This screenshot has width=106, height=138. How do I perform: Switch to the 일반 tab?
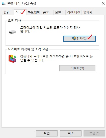point(7,12)
